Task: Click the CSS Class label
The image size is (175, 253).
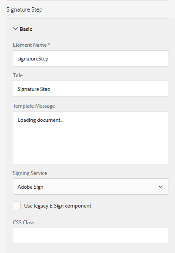Action: pyautogui.click(x=24, y=223)
